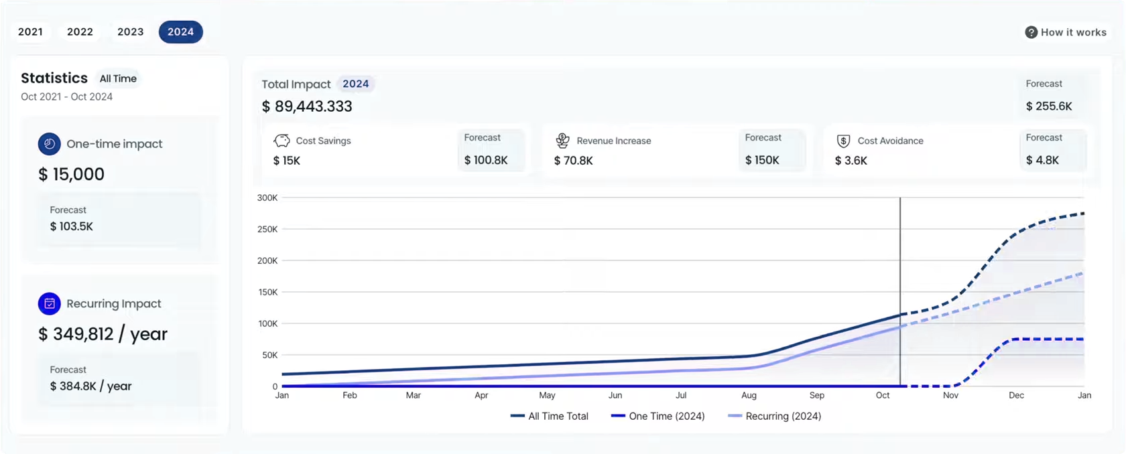1126x454 pixels.
Task: Click the All Time statistics badge
Action: [118, 78]
